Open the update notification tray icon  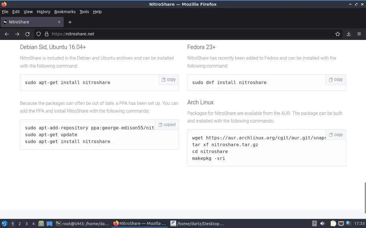pyautogui.click(x=348, y=223)
